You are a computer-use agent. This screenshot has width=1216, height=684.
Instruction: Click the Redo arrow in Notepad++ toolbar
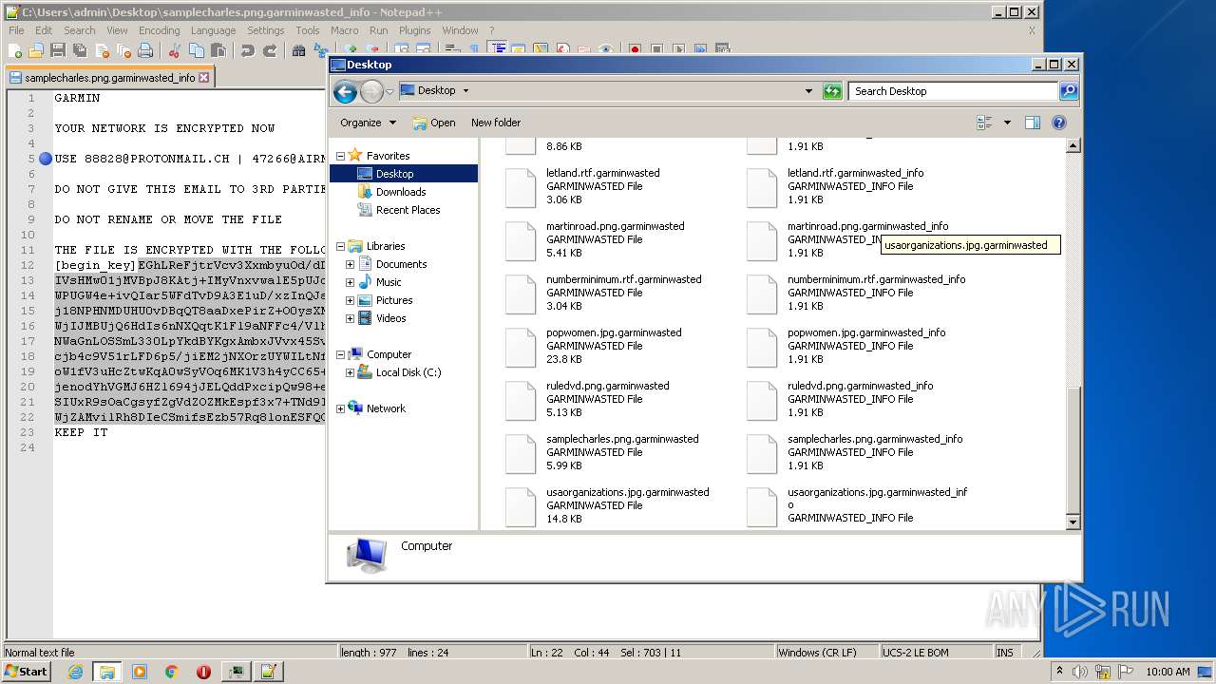point(270,50)
